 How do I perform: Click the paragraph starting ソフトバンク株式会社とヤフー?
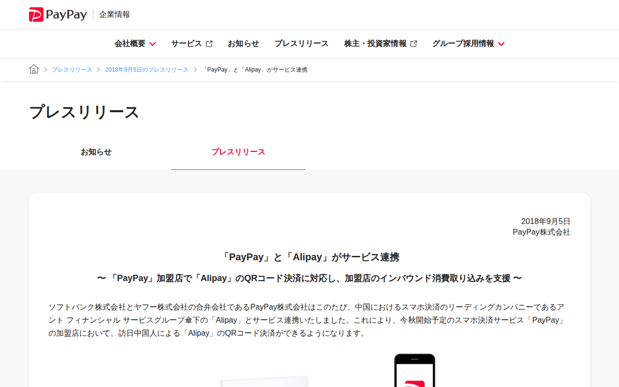coord(307,320)
